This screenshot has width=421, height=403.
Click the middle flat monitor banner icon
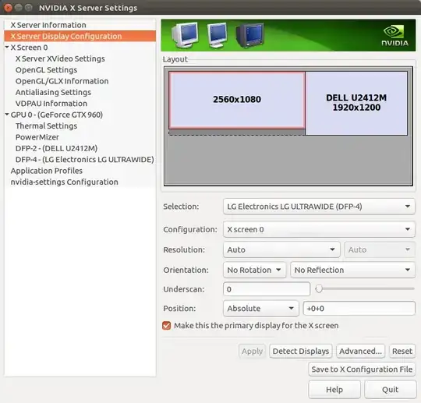click(217, 35)
